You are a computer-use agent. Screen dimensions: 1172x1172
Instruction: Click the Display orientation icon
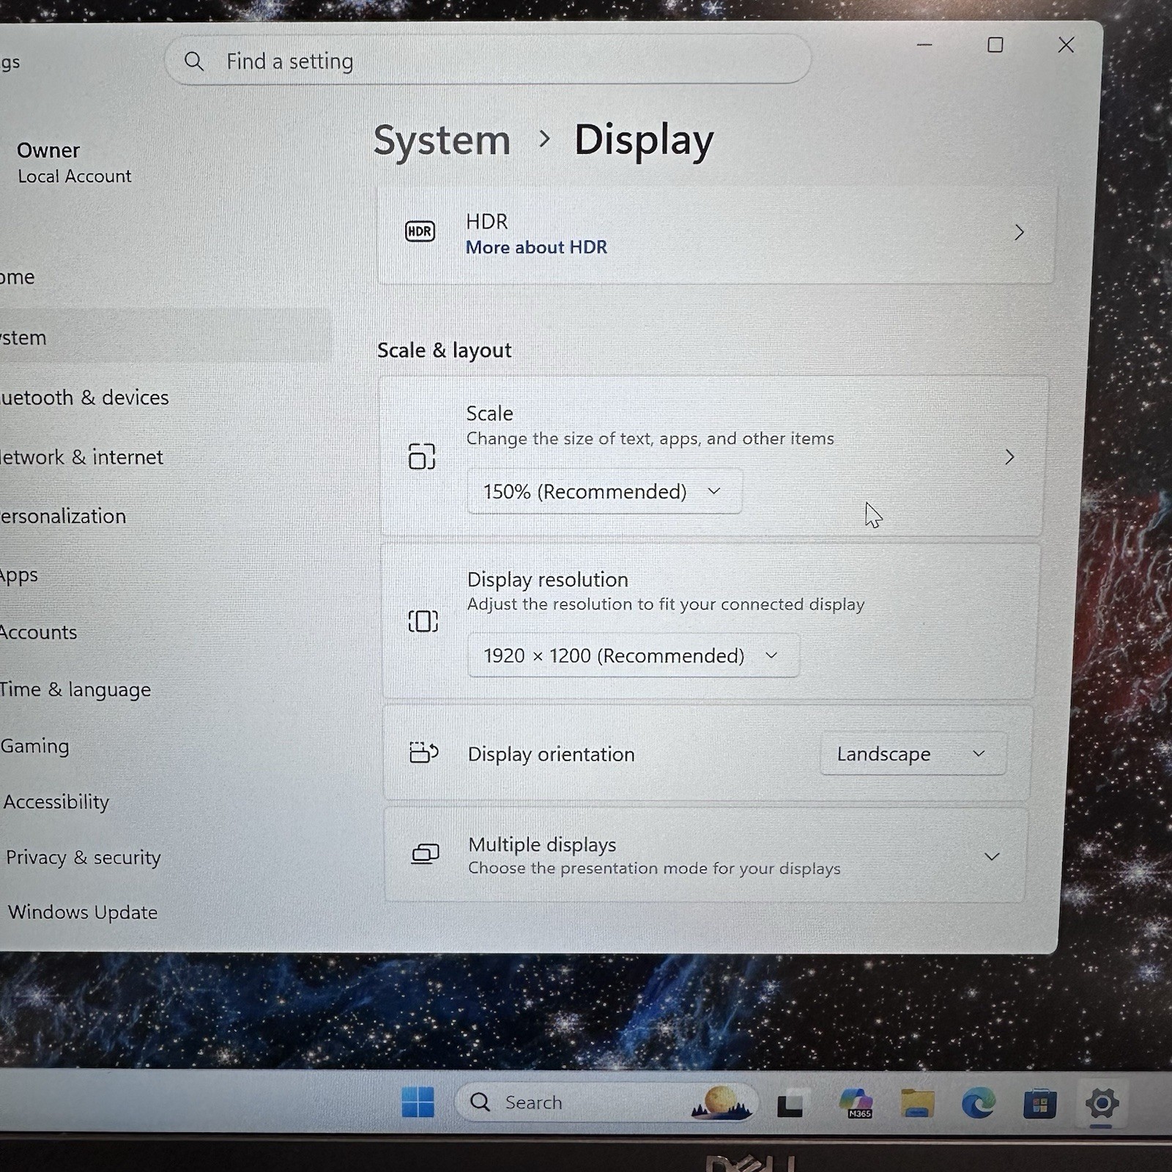point(423,752)
